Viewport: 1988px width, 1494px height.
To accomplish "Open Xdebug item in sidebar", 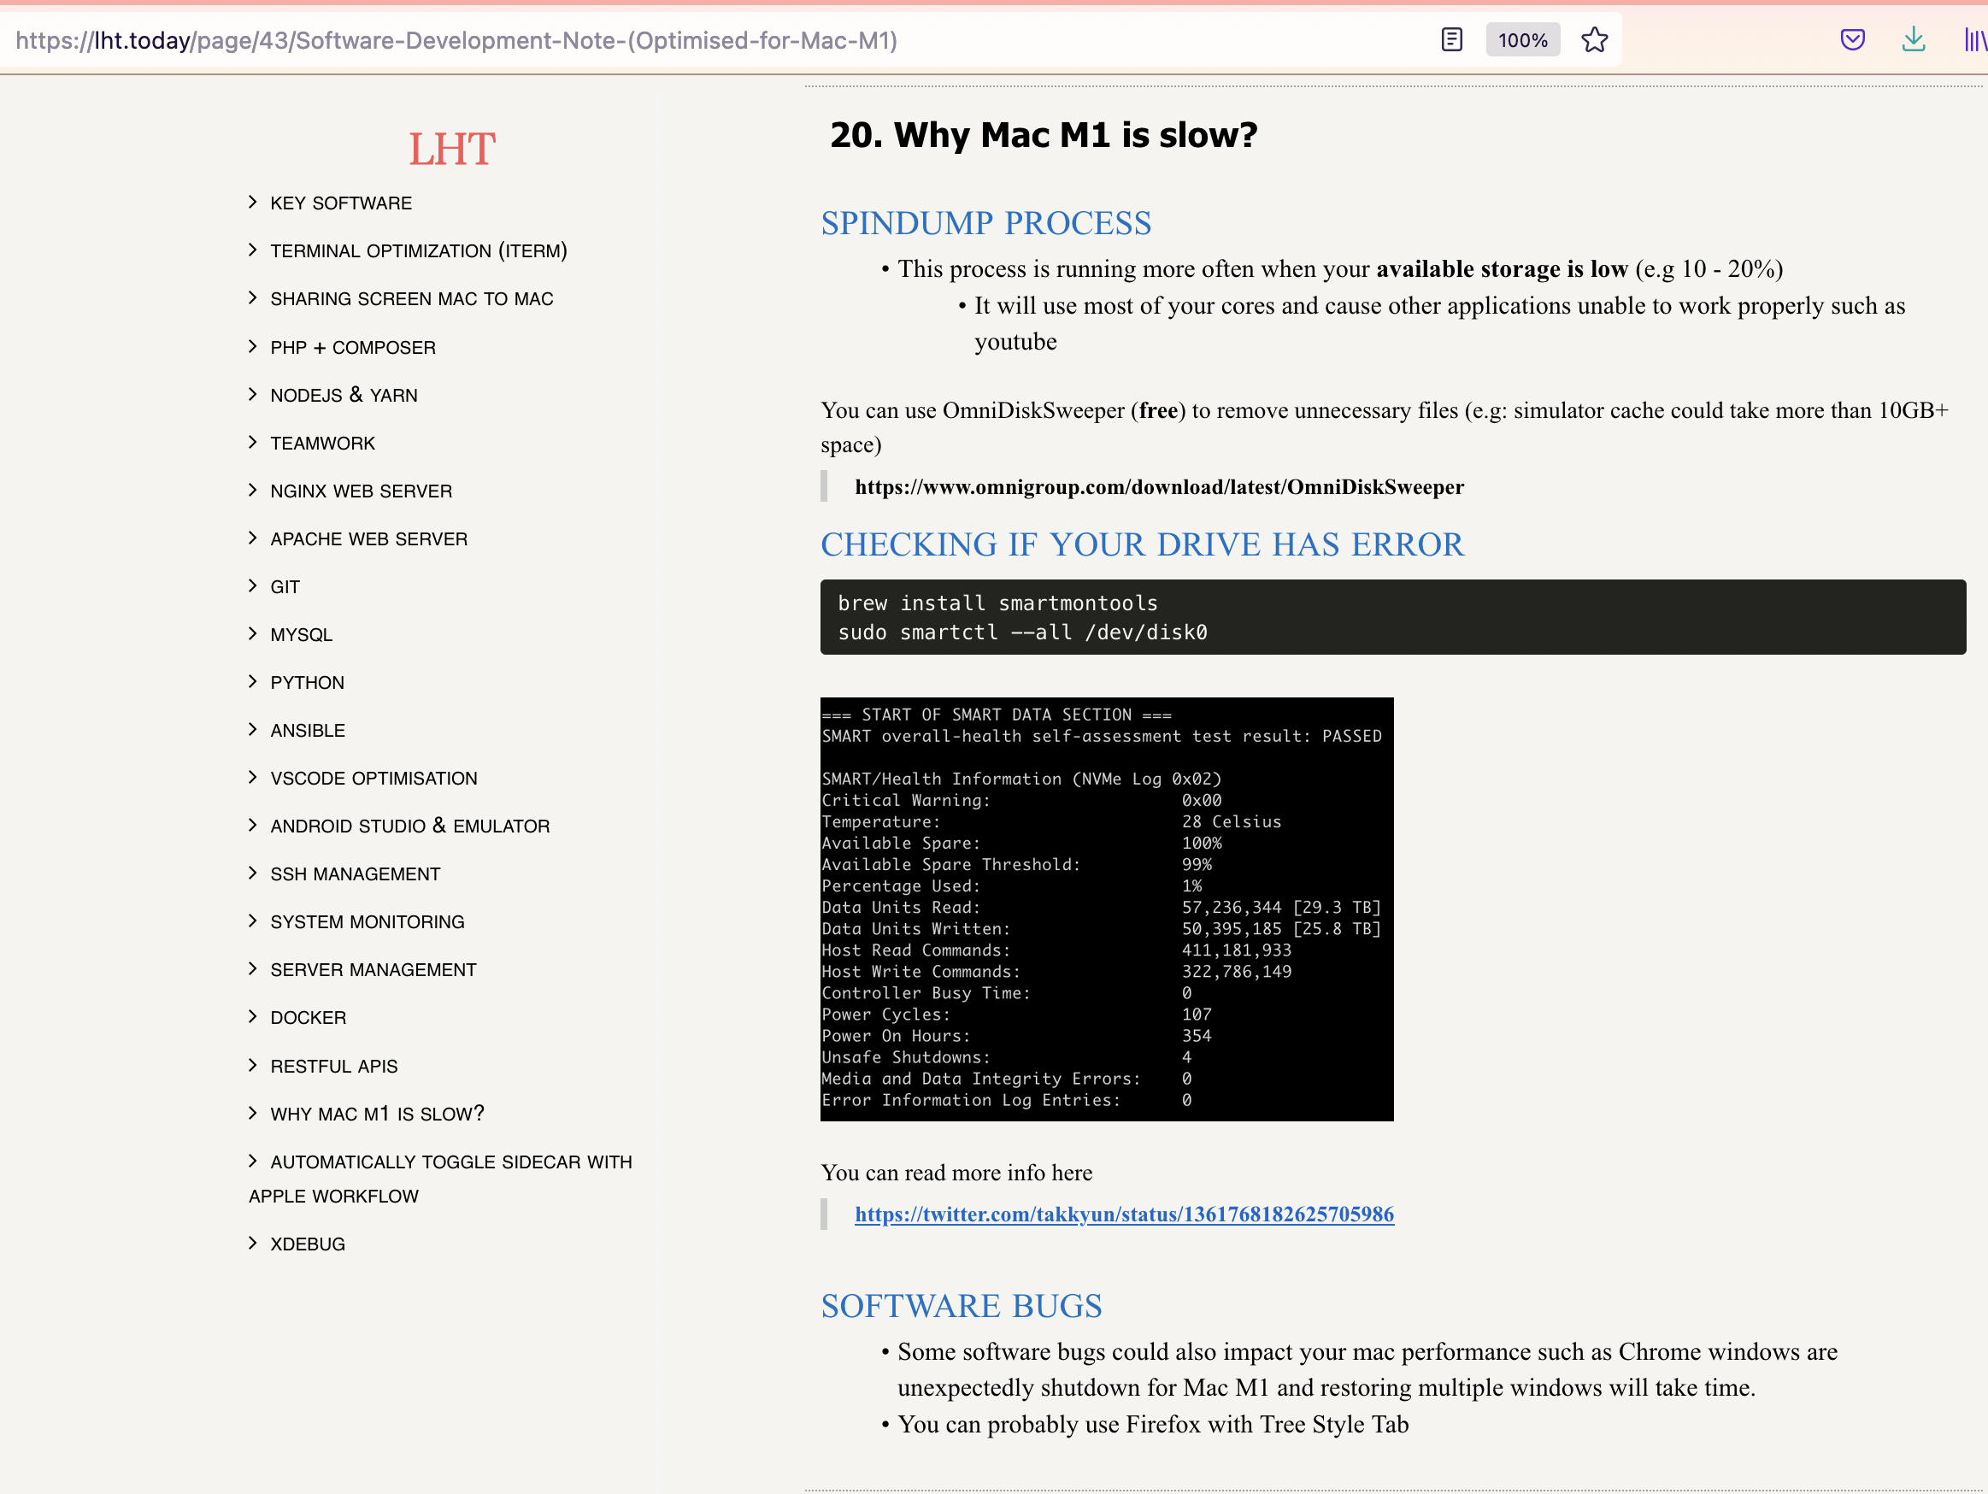I will (308, 1244).
